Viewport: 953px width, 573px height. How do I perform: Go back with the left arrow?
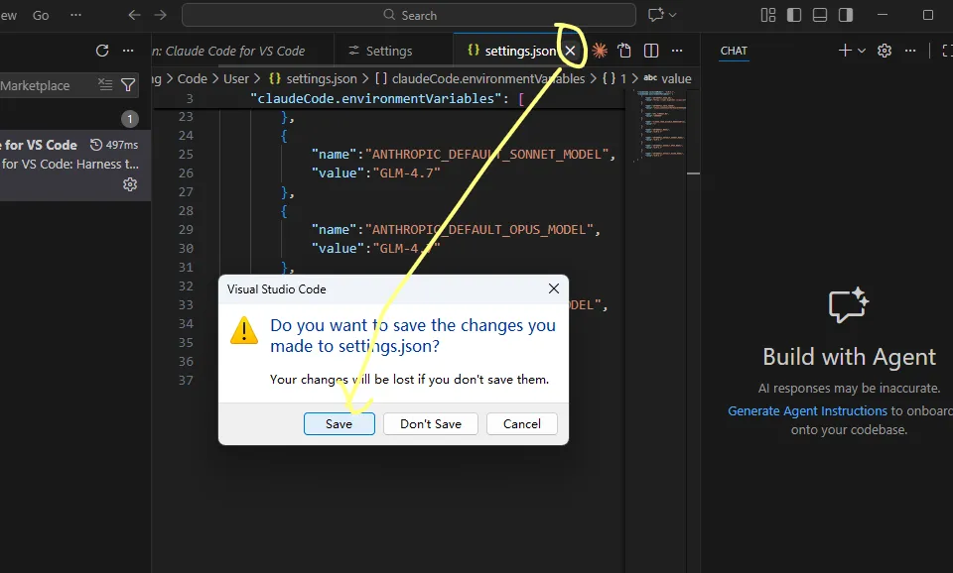(134, 15)
